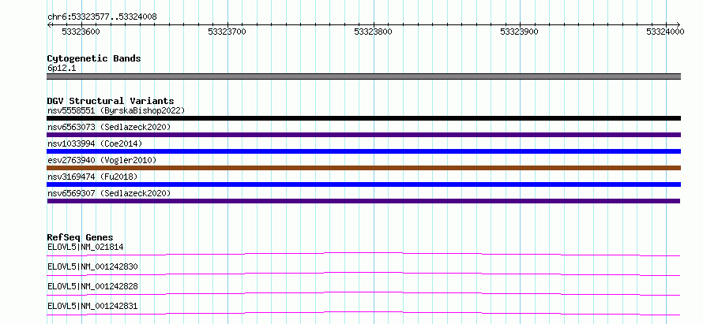Image resolution: width=703 pixels, height=324 pixels.
Task: Select the Cytogenetic Bands track title
Action: tap(94, 58)
